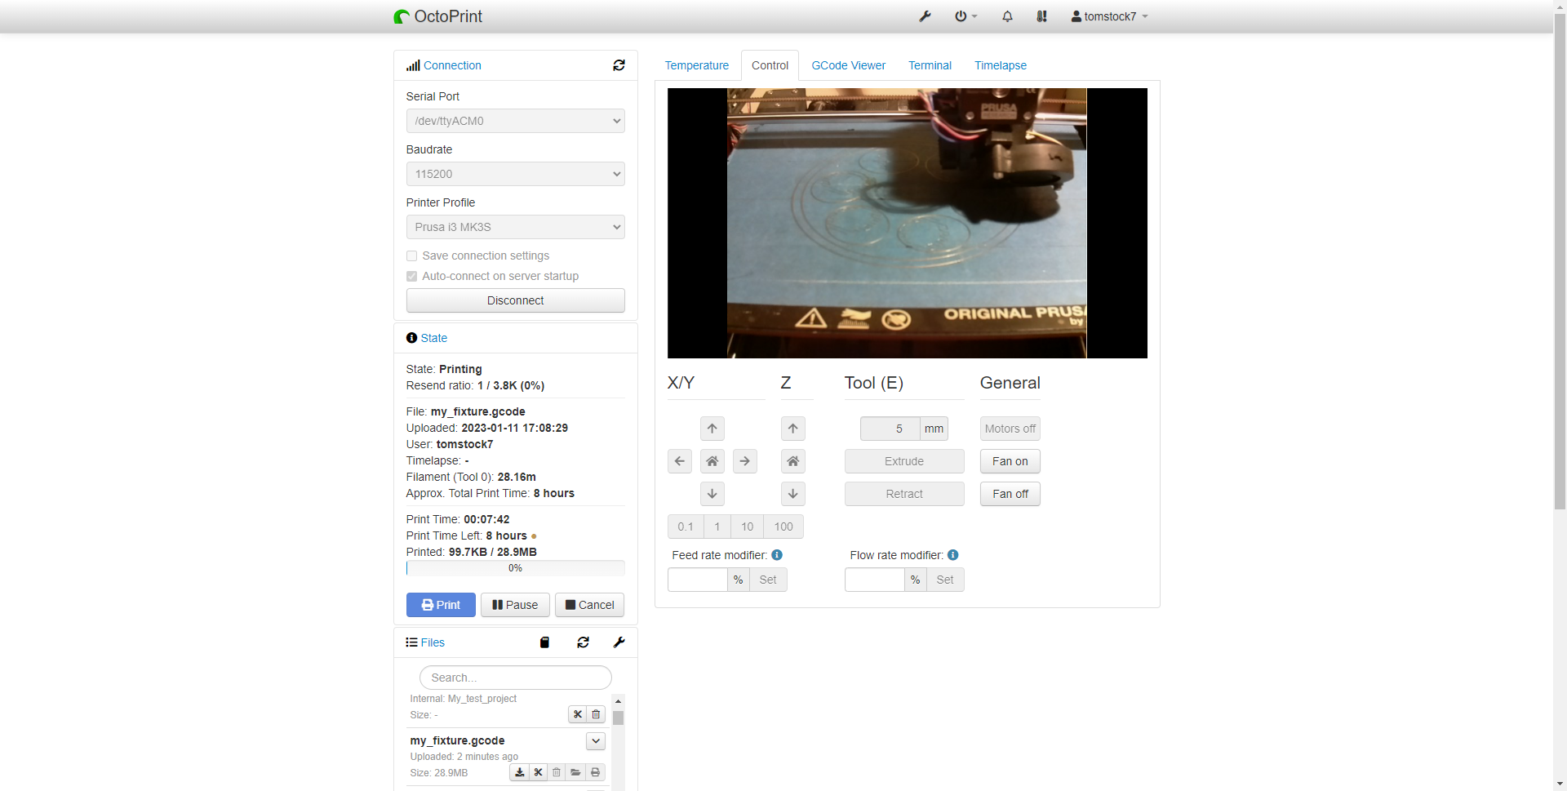Switch to the Terminal tab
The image size is (1567, 791).
tap(930, 65)
